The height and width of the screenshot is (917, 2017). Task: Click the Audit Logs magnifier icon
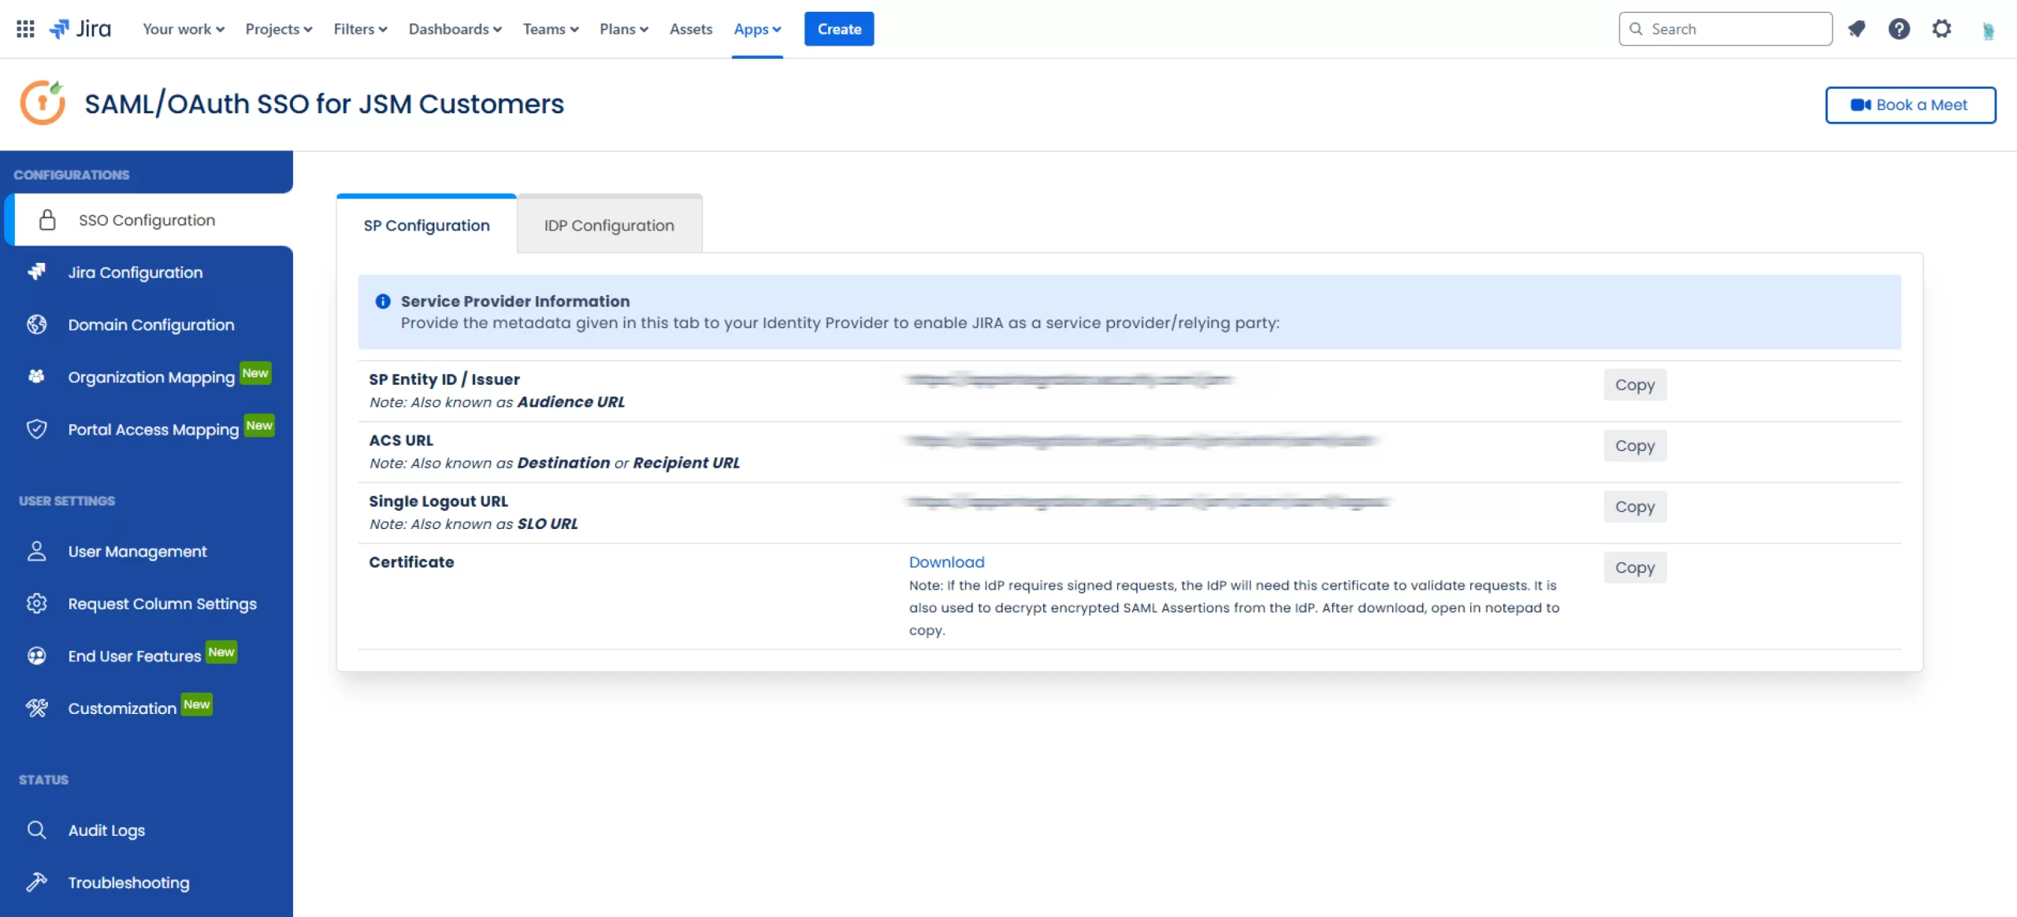click(36, 830)
